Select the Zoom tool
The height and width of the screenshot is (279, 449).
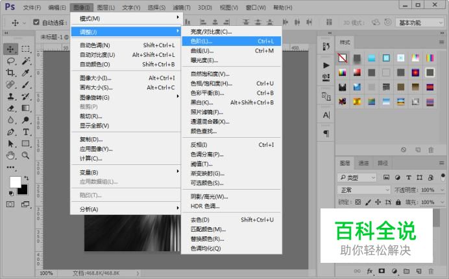click(x=26, y=155)
